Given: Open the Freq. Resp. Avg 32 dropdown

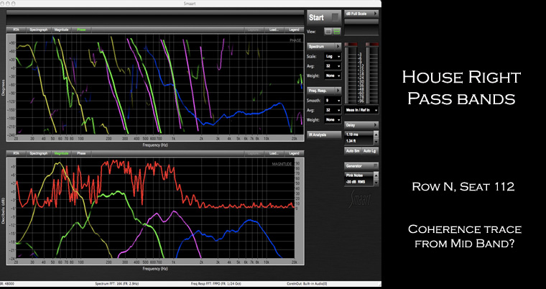Looking at the screenshot, I should (x=333, y=110).
